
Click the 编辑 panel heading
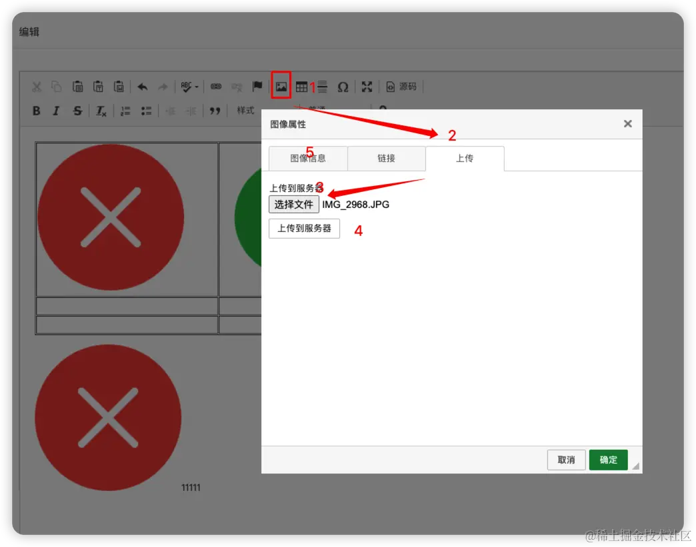click(29, 32)
